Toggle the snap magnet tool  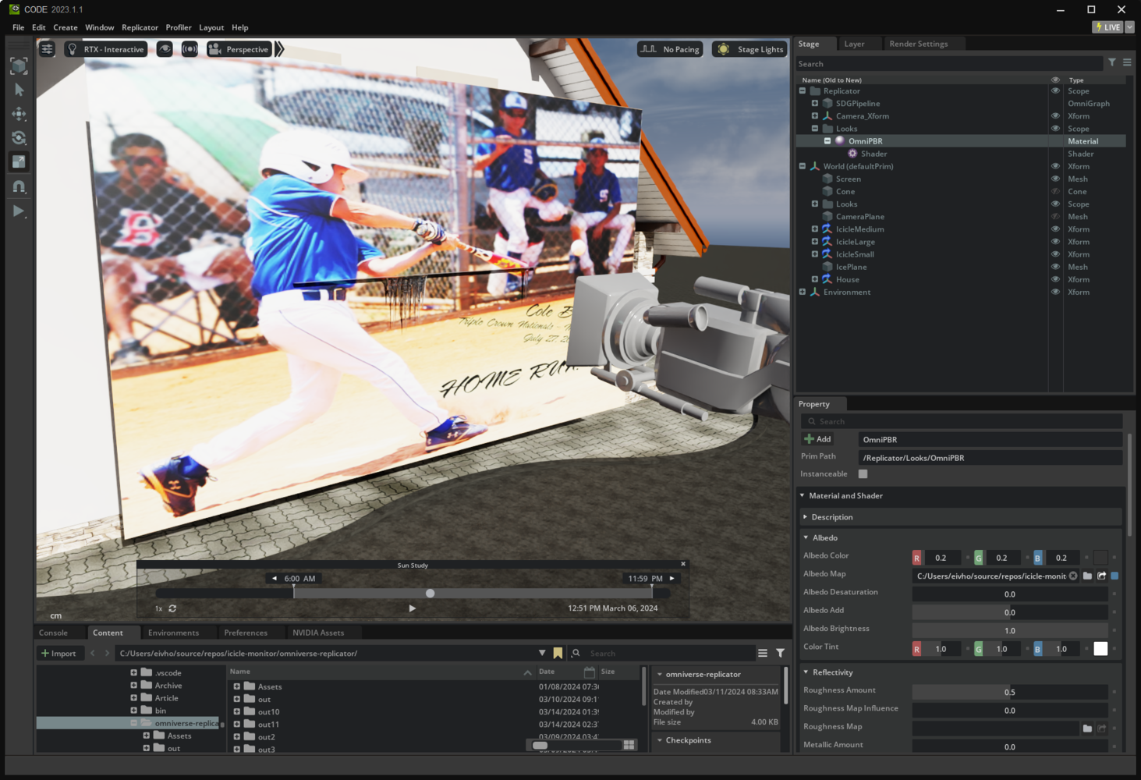coord(19,186)
